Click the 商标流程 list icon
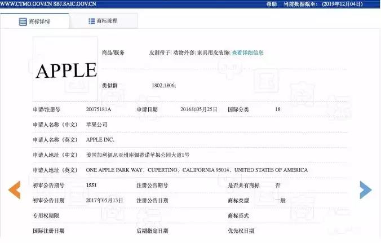The width and height of the screenshot is (381, 243). 92,21
